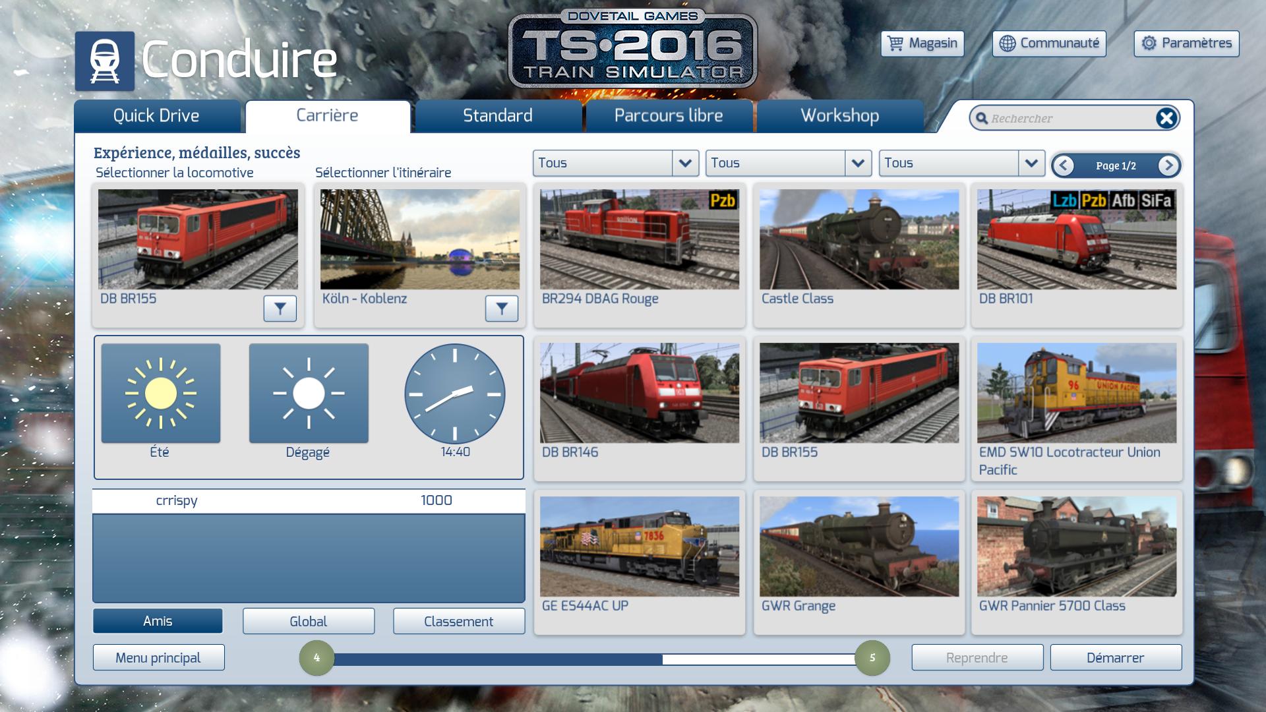Expand the first Tous dropdown

click(684, 163)
